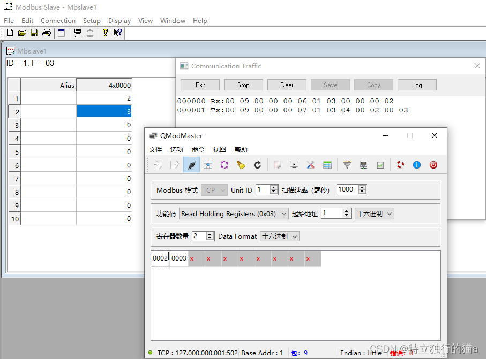Click the window setup icon in Modbus Slave toolbar
This screenshot has height=359, width=486.
(62, 33)
